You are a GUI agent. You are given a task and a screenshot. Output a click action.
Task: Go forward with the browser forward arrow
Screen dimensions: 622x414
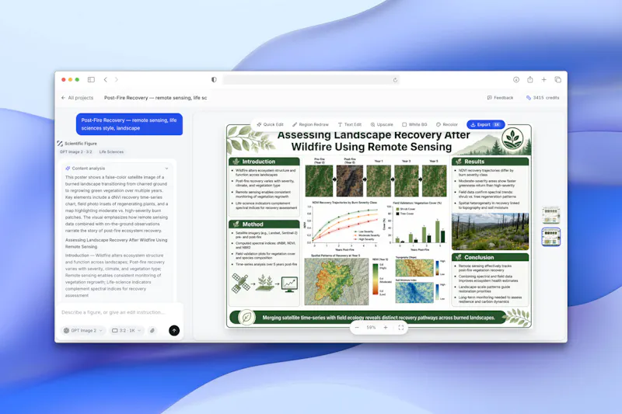(116, 80)
